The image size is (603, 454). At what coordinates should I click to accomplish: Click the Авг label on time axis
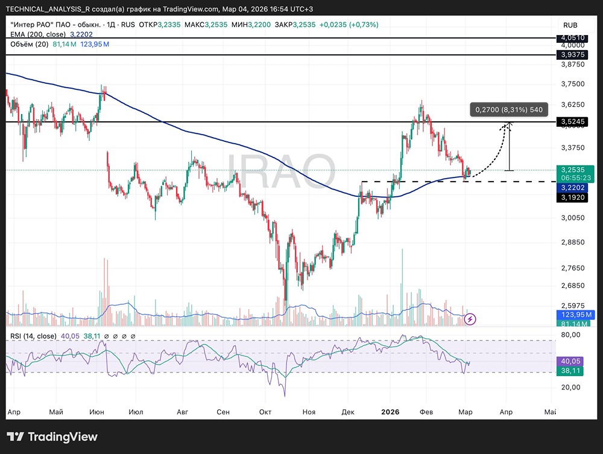click(x=182, y=412)
